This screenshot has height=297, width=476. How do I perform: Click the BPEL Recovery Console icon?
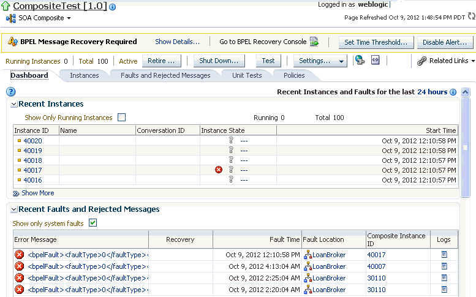pyautogui.click(x=314, y=42)
